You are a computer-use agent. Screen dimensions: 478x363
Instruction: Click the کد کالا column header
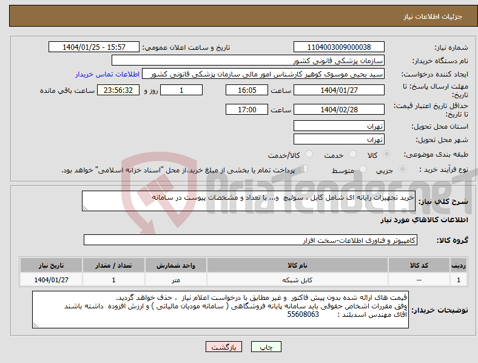[x=419, y=265]
